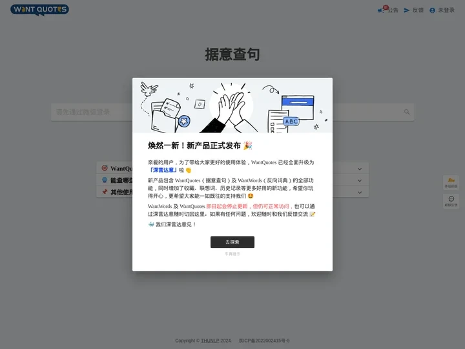Viewport: 465px width, 349px height.
Task: Click the search magnifier icon
Action: 407,112
